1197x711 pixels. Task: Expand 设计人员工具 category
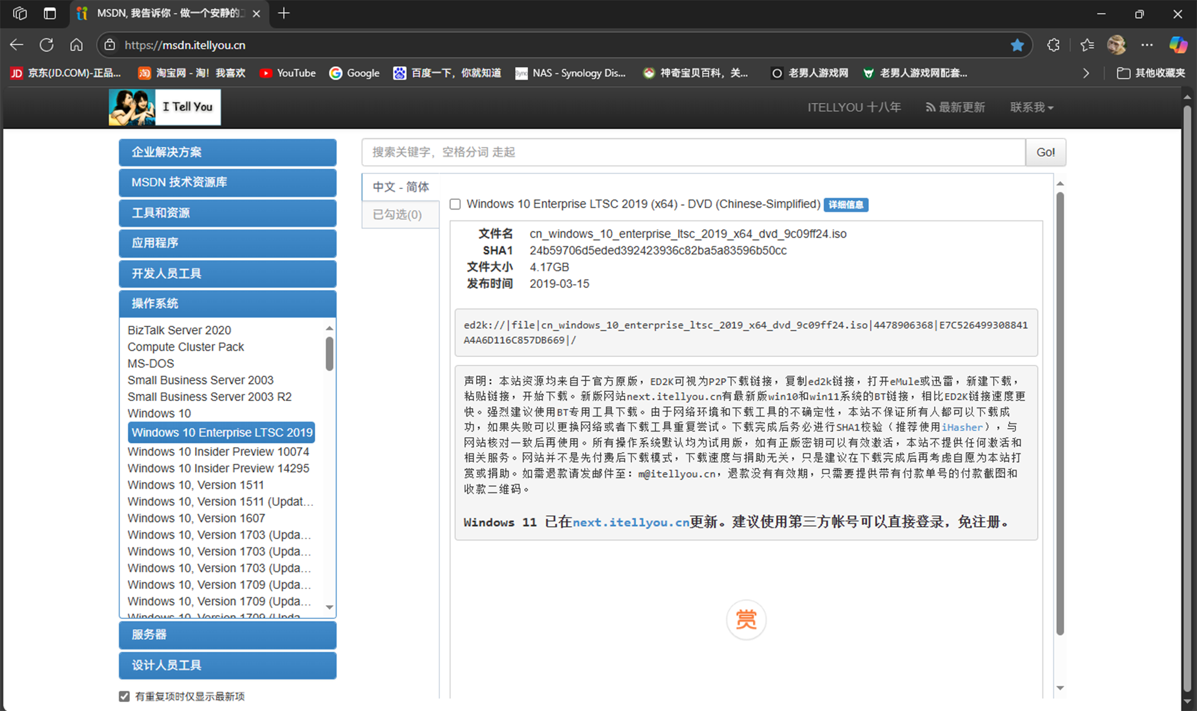click(x=227, y=665)
